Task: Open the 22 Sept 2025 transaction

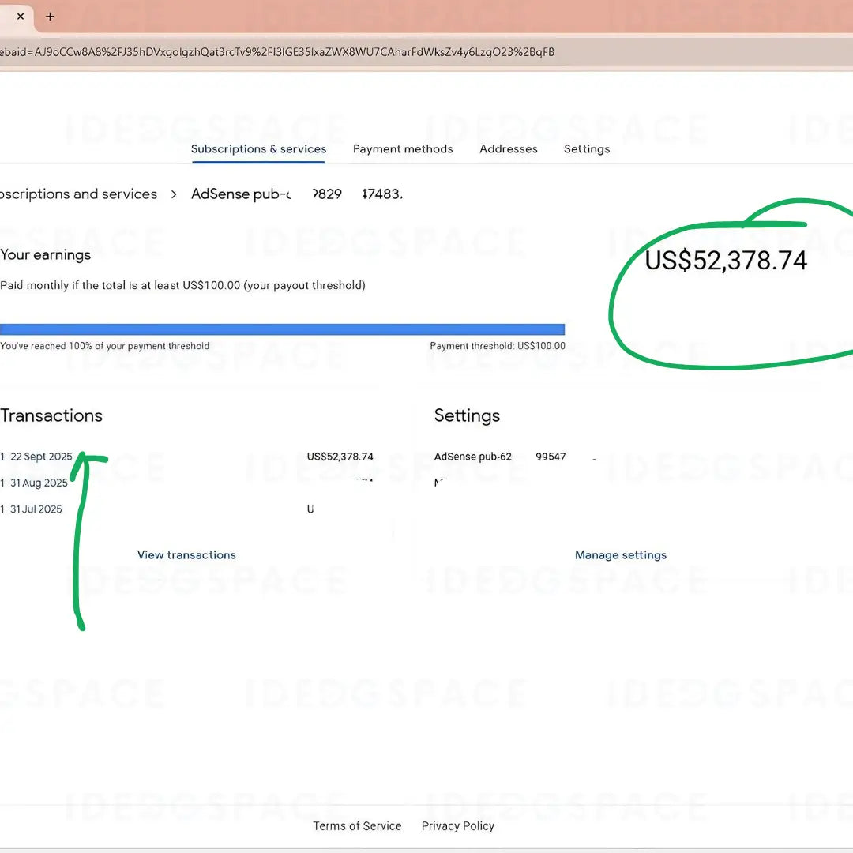Action: (x=41, y=457)
